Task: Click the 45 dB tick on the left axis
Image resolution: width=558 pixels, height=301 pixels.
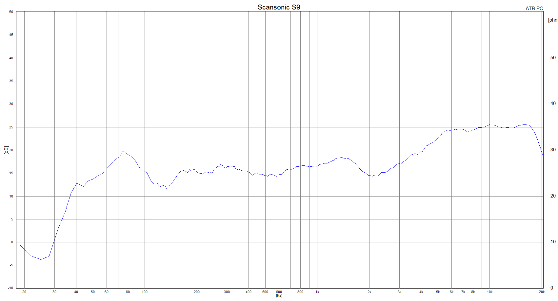Action: [x=11, y=35]
